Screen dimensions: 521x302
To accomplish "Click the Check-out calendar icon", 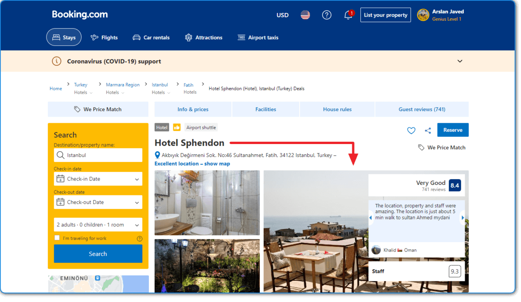I will tap(60, 202).
